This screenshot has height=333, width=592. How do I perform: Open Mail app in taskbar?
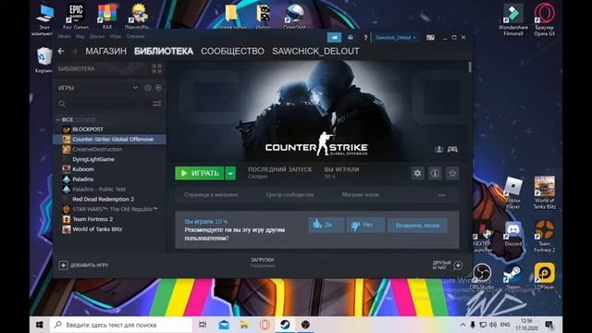pyautogui.click(x=224, y=325)
